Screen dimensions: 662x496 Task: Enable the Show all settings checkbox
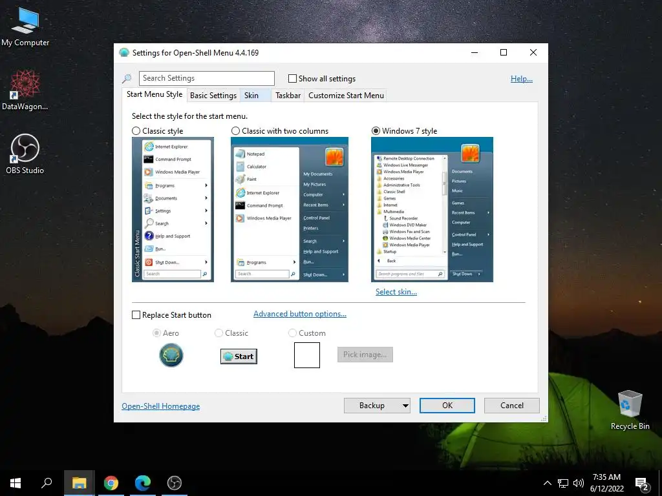(292, 78)
